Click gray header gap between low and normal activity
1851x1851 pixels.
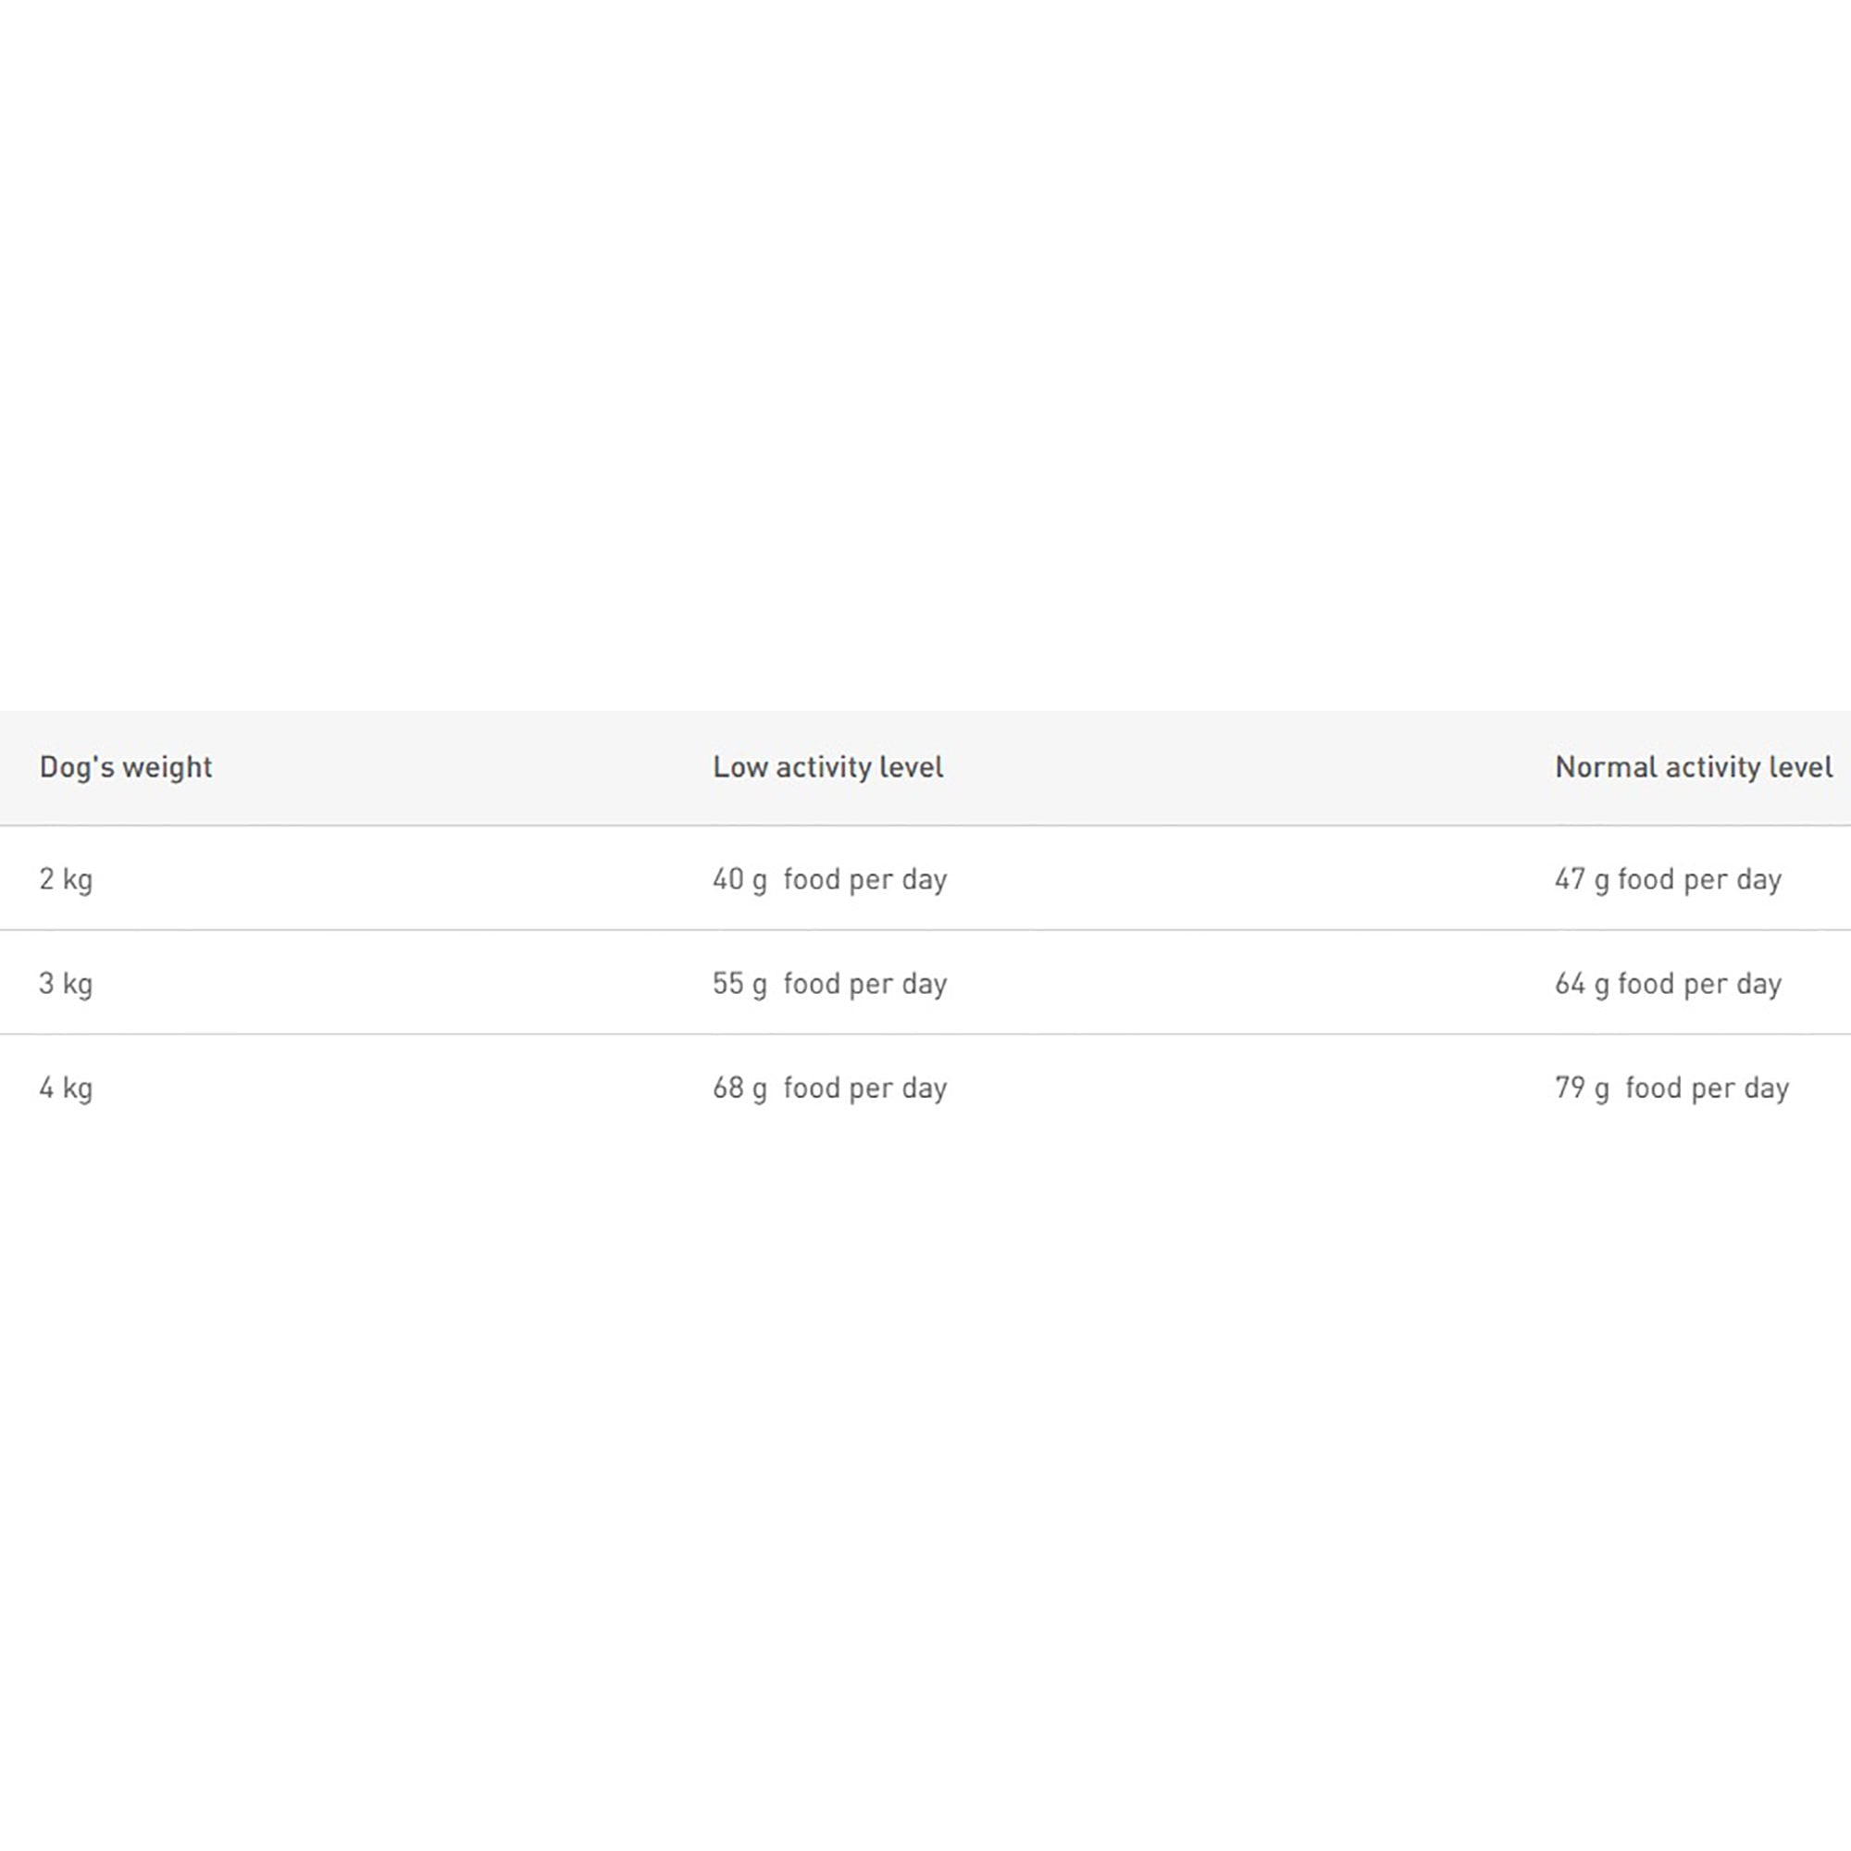pos(1246,767)
